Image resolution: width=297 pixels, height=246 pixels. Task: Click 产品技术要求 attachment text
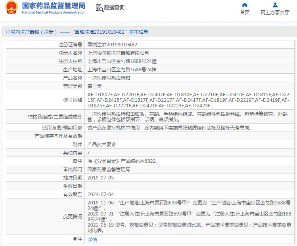coord(102,145)
